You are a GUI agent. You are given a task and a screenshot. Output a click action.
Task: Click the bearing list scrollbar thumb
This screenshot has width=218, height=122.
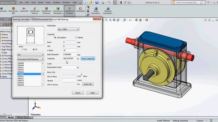[x=42, y=74]
